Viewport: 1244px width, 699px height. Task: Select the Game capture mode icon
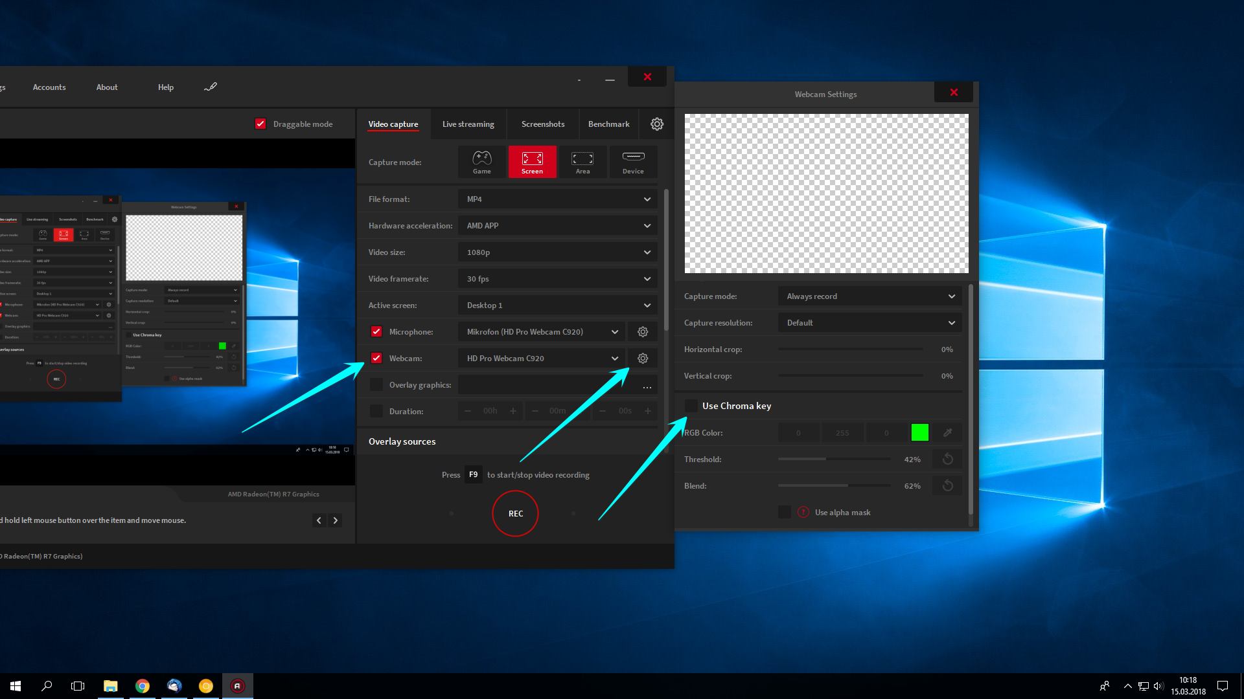coord(483,161)
